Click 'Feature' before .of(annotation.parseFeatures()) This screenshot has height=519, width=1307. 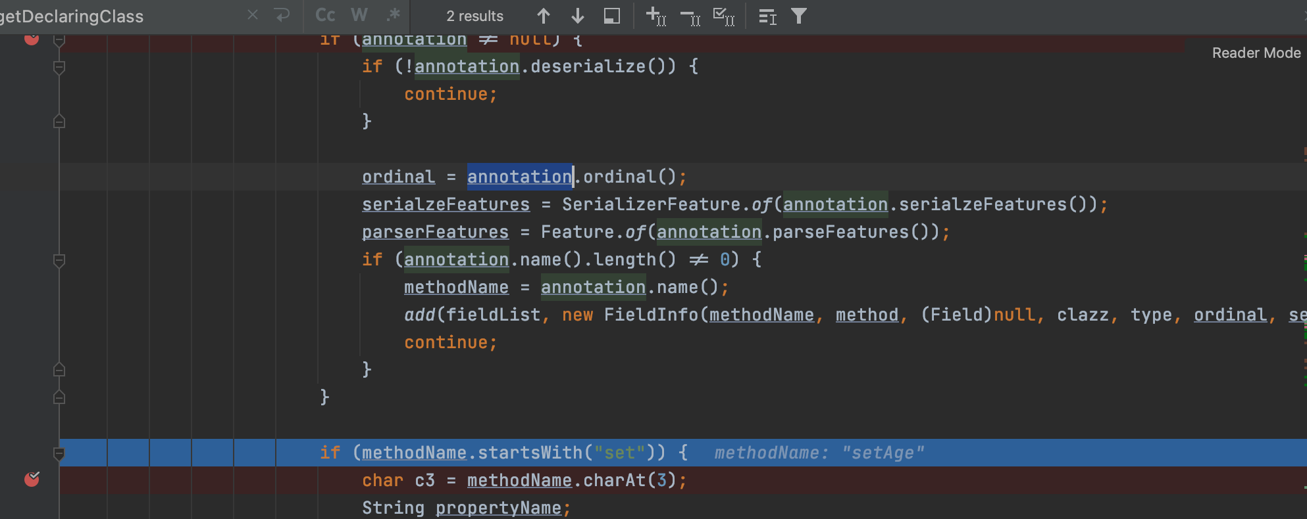point(577,232)
